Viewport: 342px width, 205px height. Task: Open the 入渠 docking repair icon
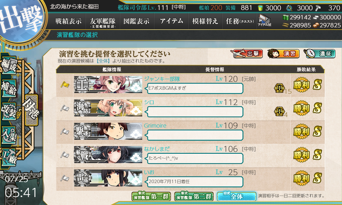9,135
